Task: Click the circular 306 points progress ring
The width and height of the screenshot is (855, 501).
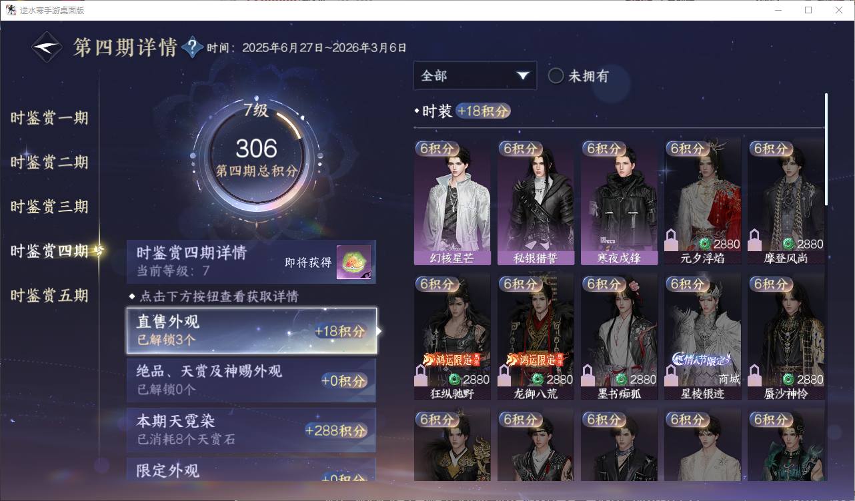Action: [257, 159]
